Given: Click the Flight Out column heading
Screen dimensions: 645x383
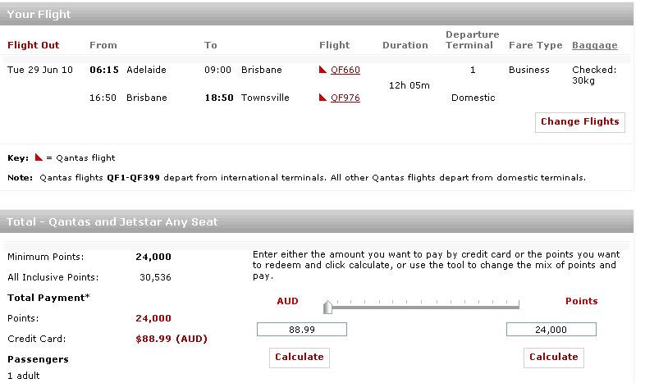Looking at the screenshot, I should tap(34, 45).
